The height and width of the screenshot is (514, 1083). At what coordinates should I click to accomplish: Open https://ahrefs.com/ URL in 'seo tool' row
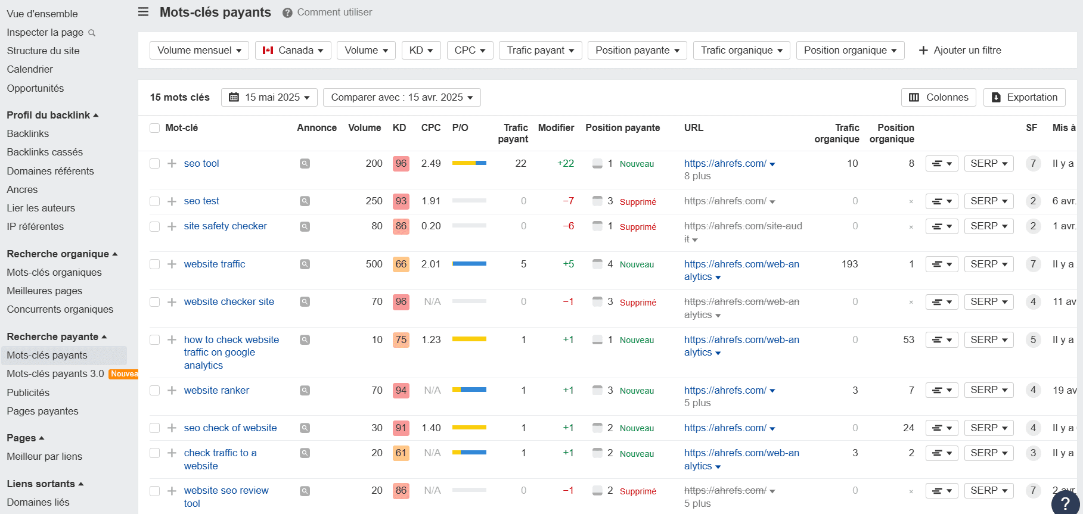[x=725, y=163]
